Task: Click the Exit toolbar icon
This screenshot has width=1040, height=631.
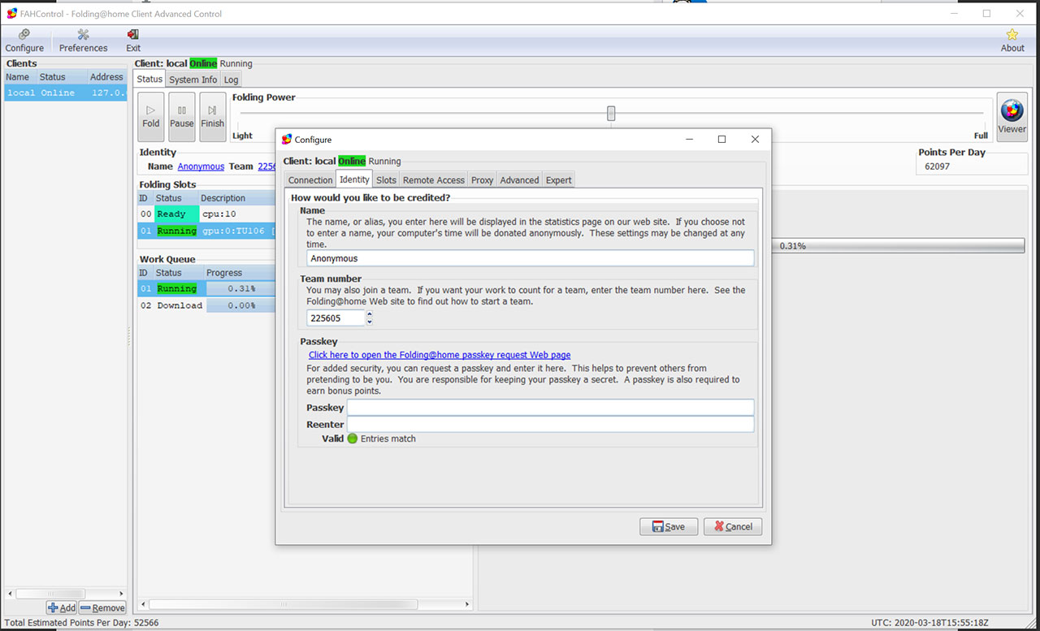Action: tap(133, 40)
